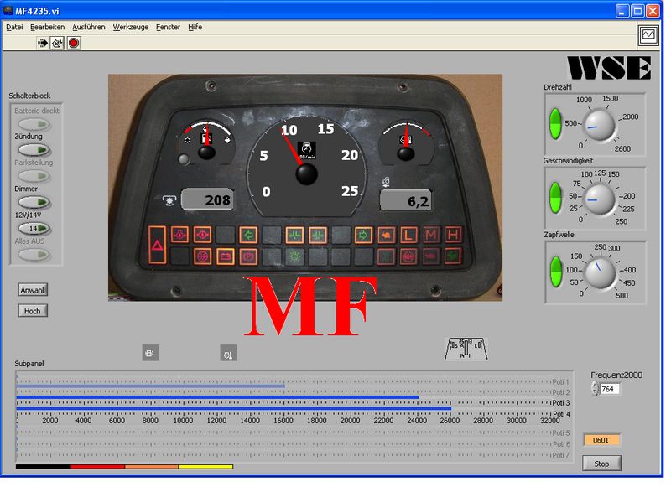Click the VI icon pane at top right
This screenshot has height=492, width=671.
pos(648,35)
